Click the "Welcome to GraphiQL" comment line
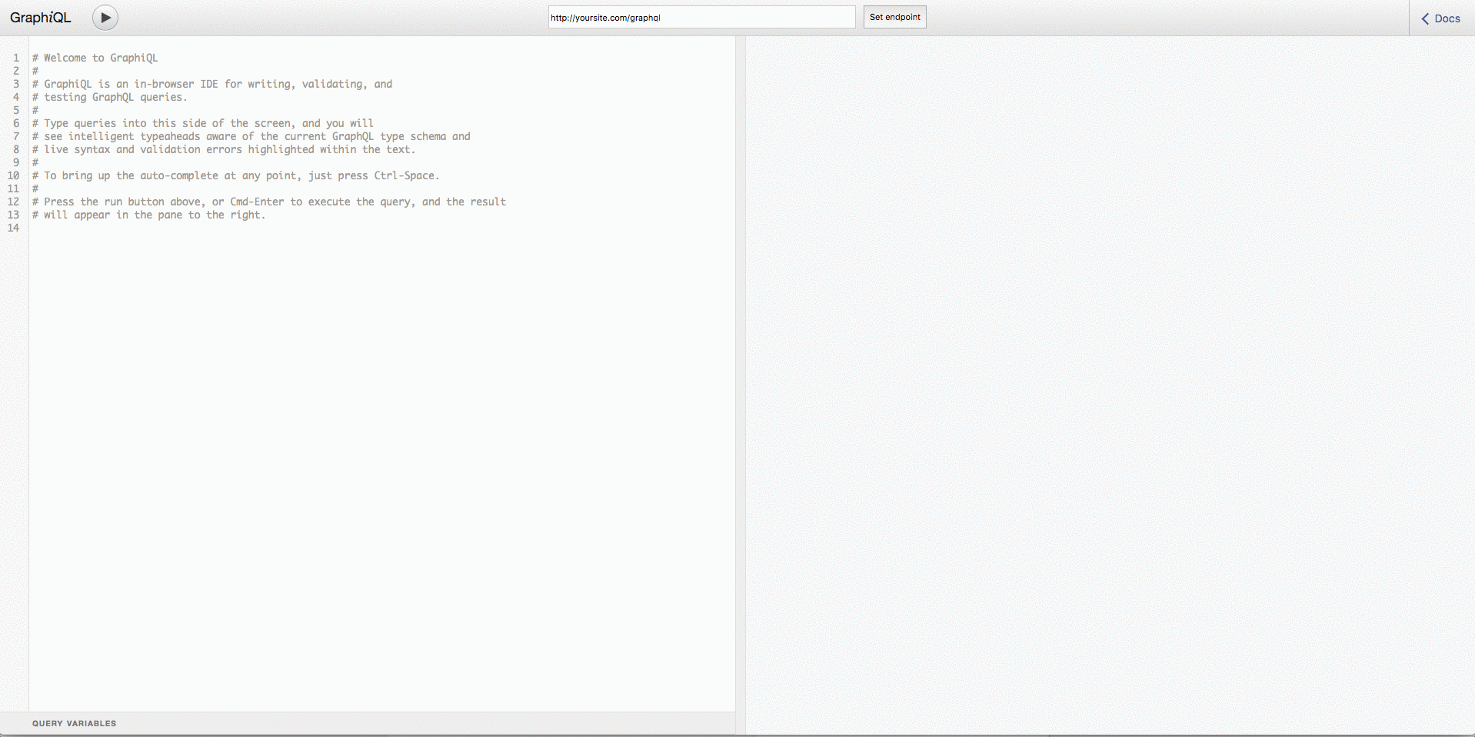This screenshot has width=1475, height=737. 100,58
